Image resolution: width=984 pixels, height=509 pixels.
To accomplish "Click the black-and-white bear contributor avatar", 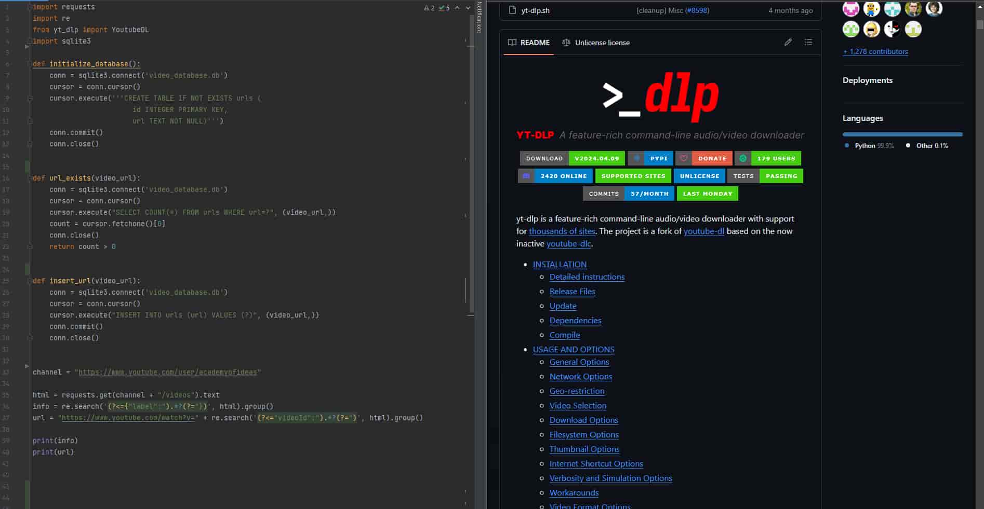I will click(893, 30).
